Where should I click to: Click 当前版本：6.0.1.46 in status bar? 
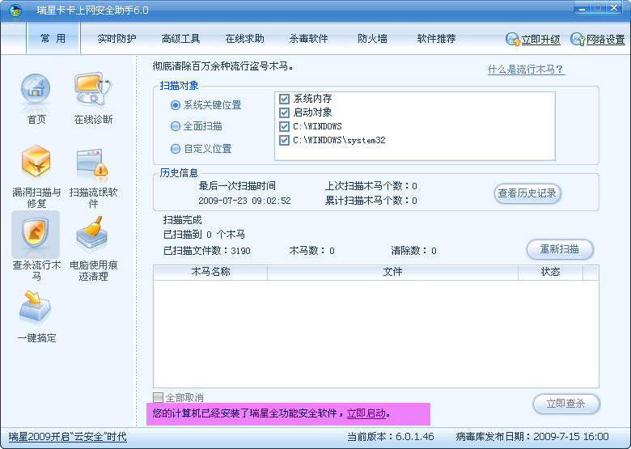click(x=391, y=437)
